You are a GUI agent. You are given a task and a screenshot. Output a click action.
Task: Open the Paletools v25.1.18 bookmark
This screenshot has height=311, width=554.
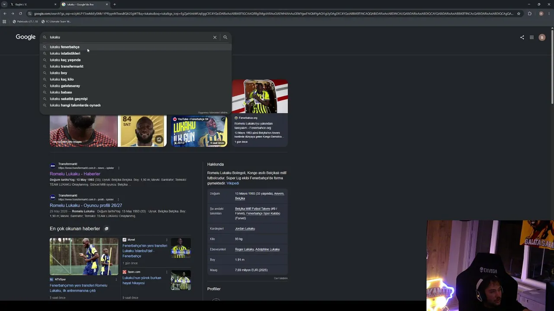pos(25,22)
